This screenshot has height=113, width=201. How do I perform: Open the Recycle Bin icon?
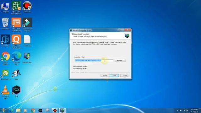[x=5, y=24]
